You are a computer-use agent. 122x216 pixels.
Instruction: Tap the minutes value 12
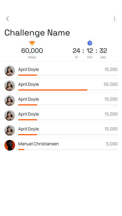(90, 51)
